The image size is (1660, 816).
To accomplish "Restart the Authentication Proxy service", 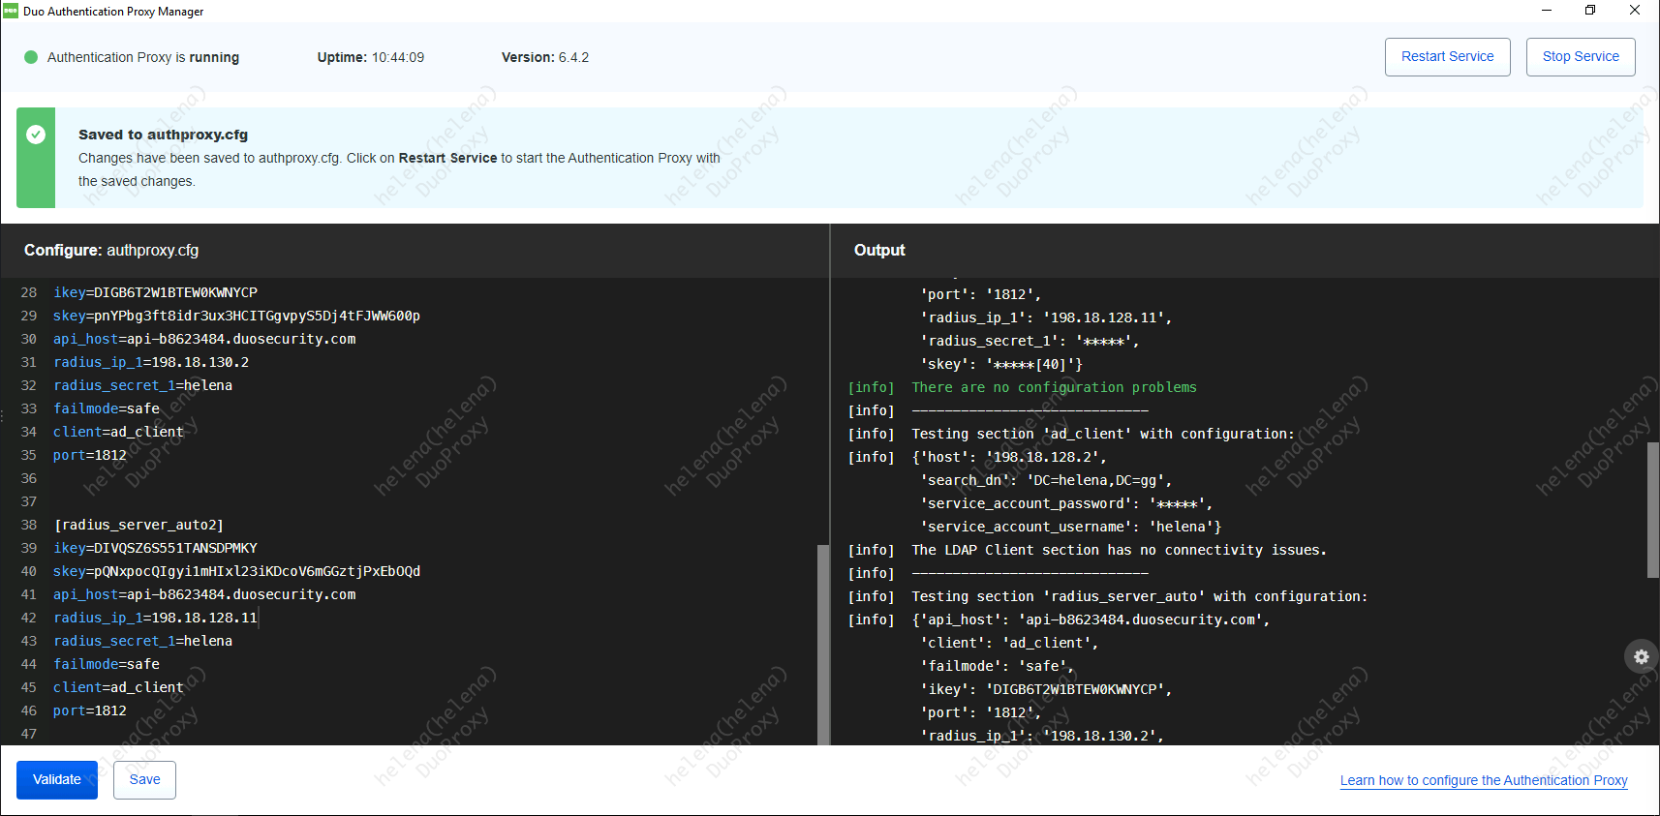I will pyautogui.click(x=1447, y=57).
